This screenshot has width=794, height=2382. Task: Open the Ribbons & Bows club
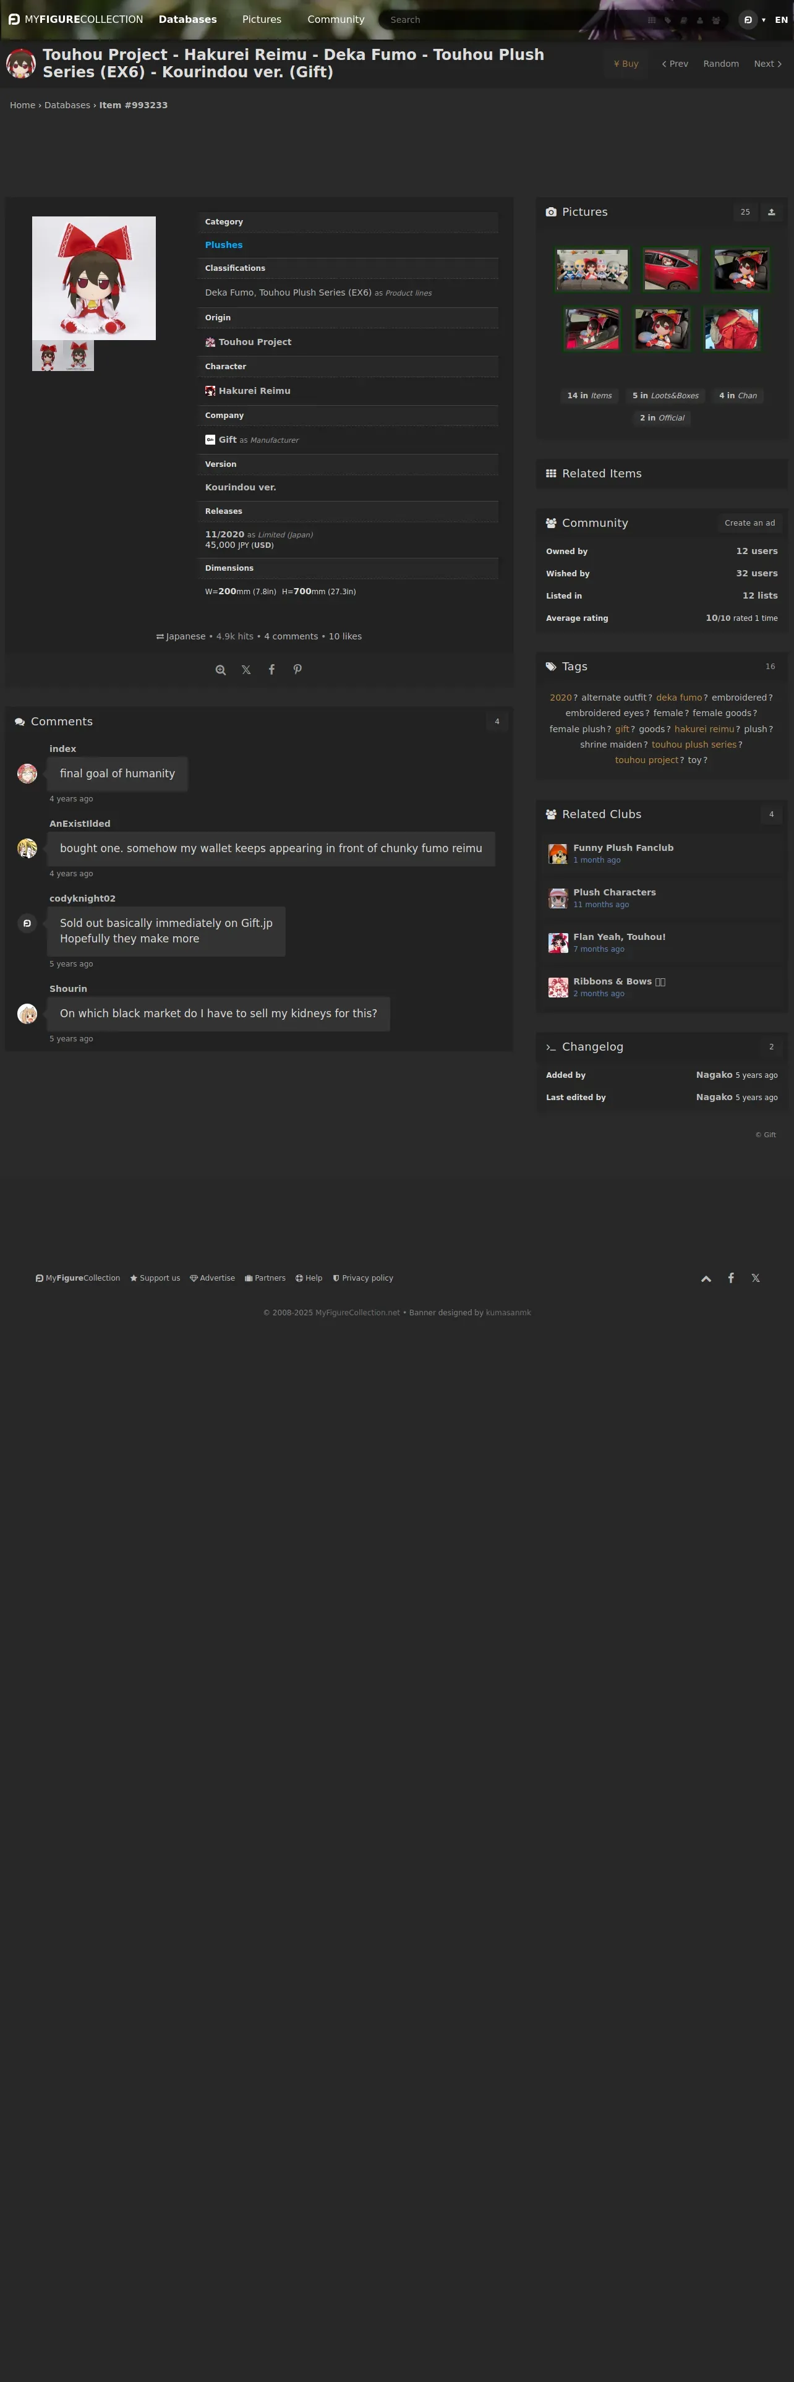(618, 981)
